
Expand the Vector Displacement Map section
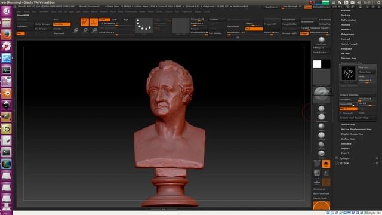click(x=356, y=130)
